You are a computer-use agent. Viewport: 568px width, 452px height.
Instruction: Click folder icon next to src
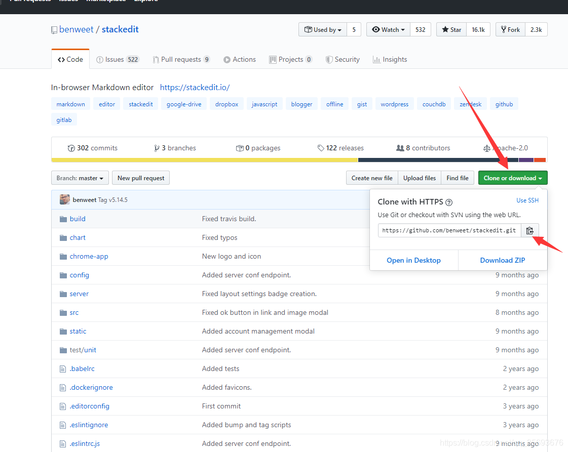pyautogui.click(x=63, y=313)
